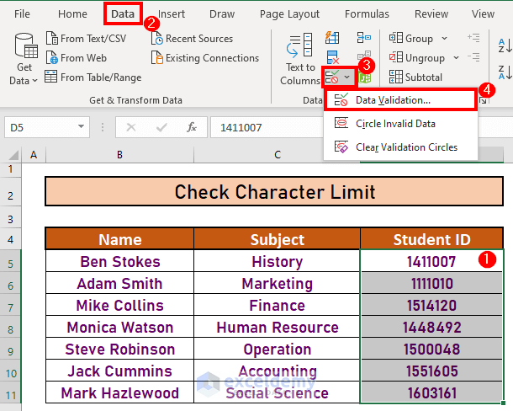Screen dimensions: 513x411
Task: Click the Data Validation ribbon icon
Action: (332, 77)
